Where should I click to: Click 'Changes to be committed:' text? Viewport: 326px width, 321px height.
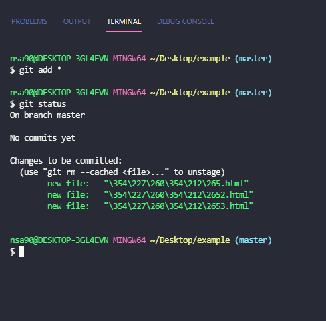(x=66, y=160)
